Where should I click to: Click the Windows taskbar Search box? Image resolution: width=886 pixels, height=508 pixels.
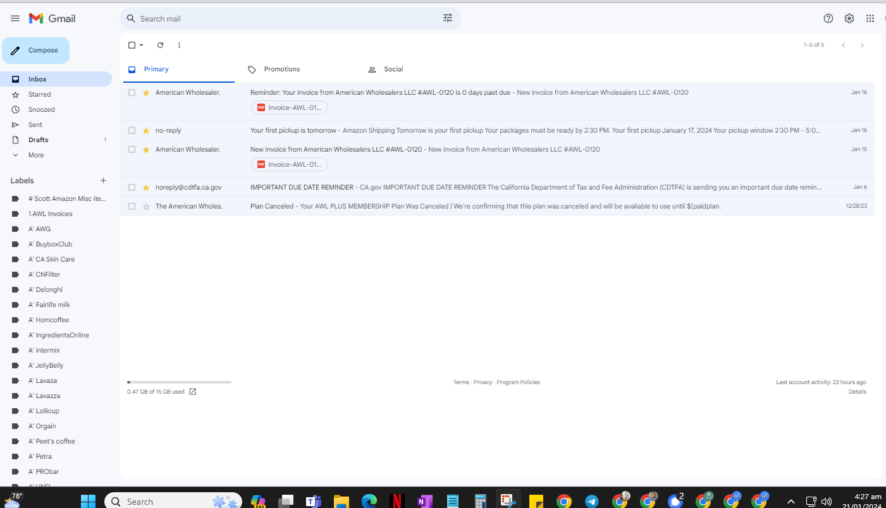tap(173, 501)
